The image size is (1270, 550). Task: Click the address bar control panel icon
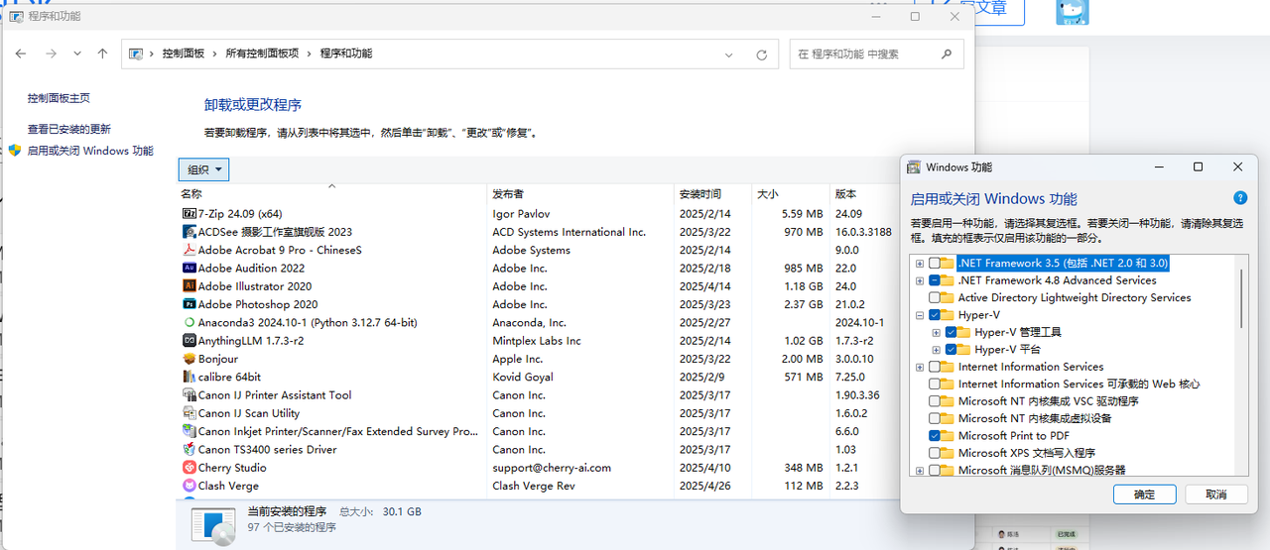click(136, 54)
